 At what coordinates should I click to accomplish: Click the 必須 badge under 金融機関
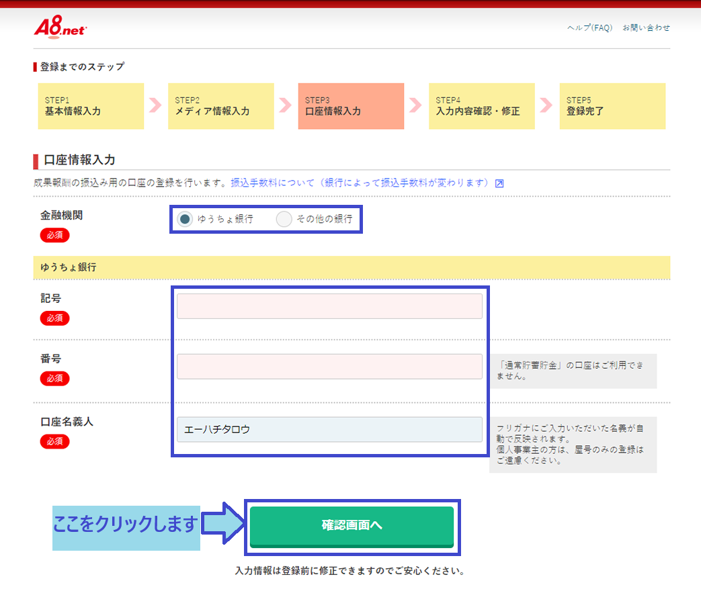(x=54, y=235)
